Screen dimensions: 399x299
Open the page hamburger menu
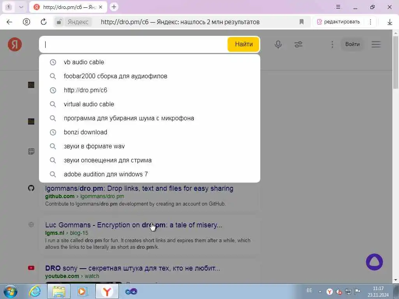pyautogui.click(x=376, y=44)
